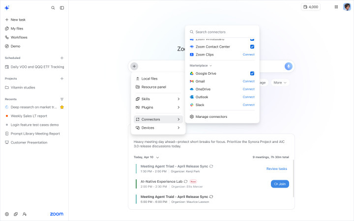Open the 4,000 credits indicator
Image resolution: width=354 pixels, height=221 pixels.
point(311,7)
